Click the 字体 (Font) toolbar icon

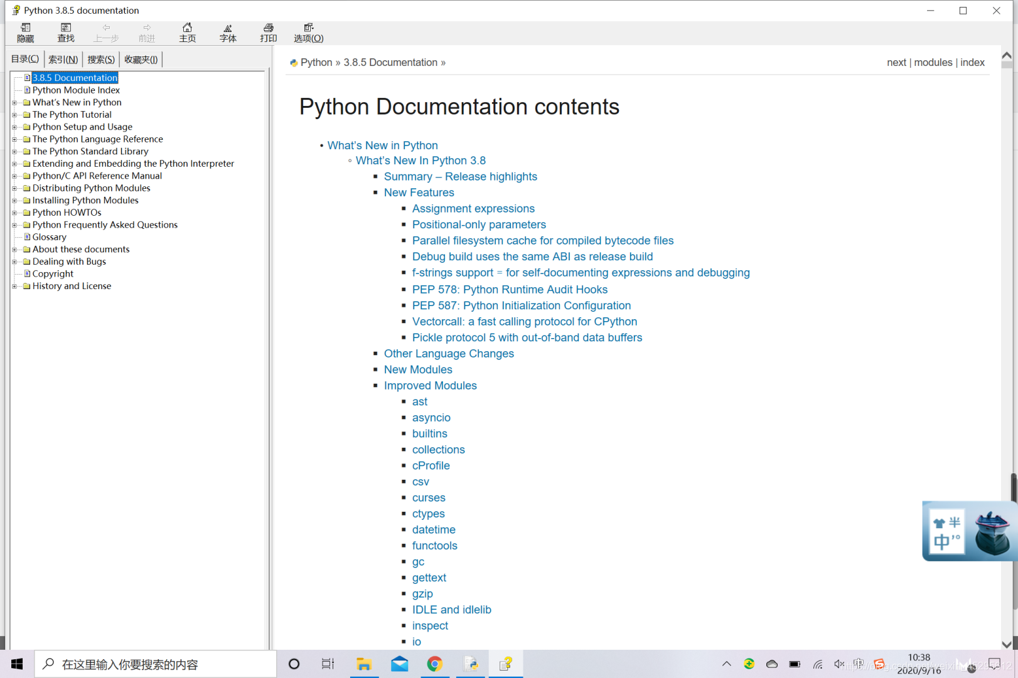click(228, 33)
